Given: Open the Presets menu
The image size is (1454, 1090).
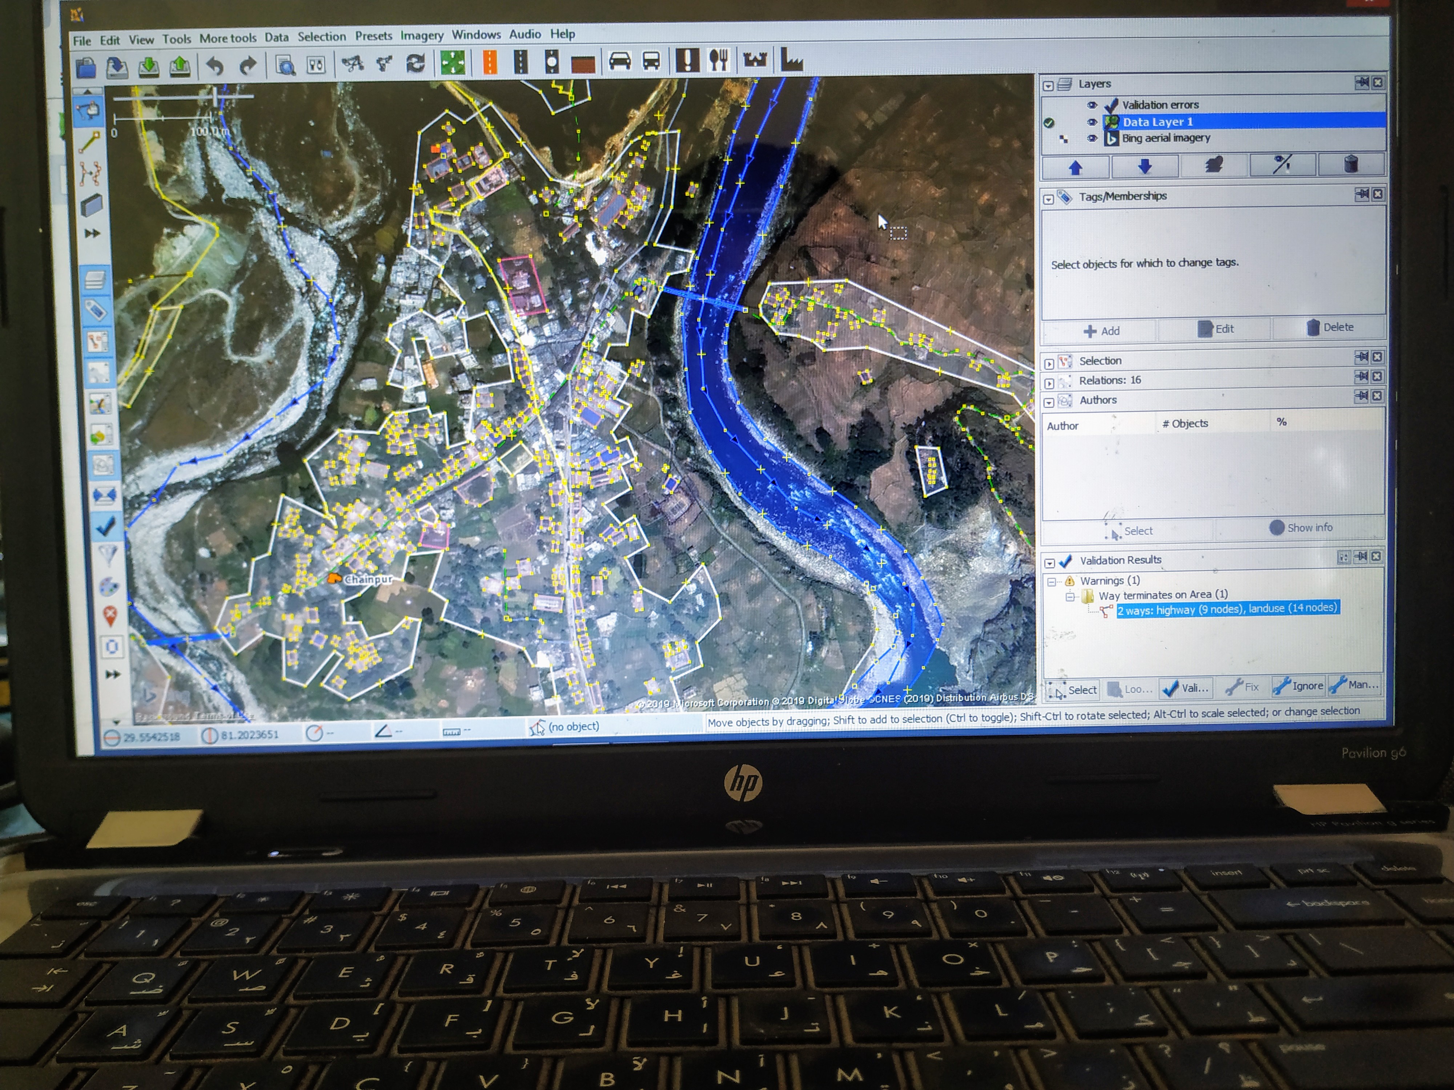Looking at the screenshot, I should point(373,36).
